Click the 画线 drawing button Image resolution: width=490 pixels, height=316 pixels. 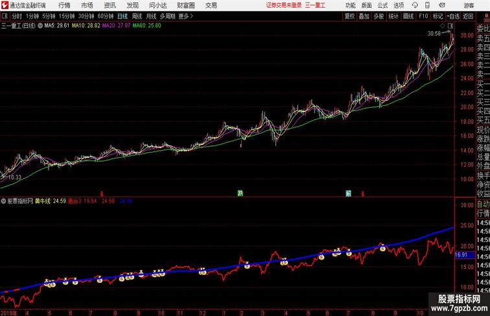point(408,16)
